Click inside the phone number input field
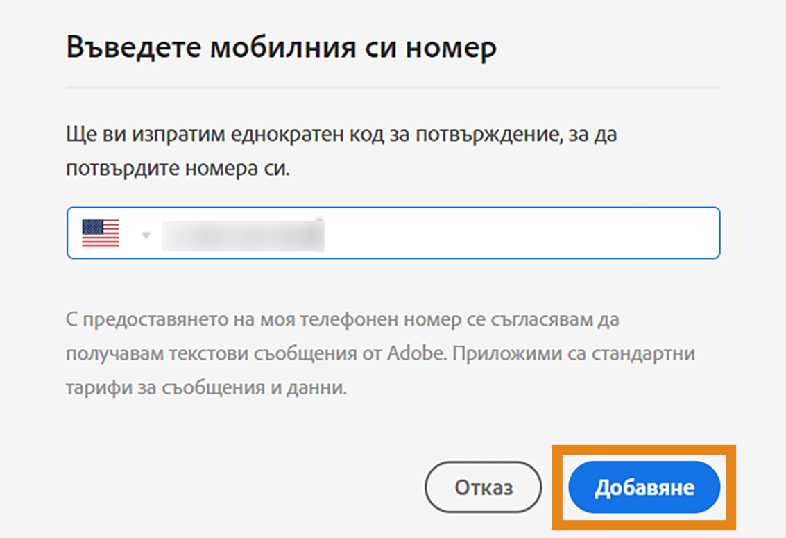786x538 pixels. [347, 233]
